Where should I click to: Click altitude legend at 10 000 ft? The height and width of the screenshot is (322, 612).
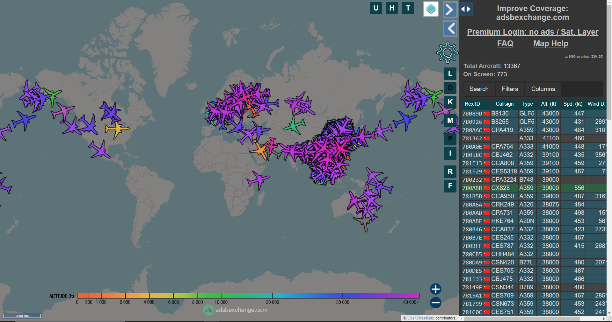(221, 296)
